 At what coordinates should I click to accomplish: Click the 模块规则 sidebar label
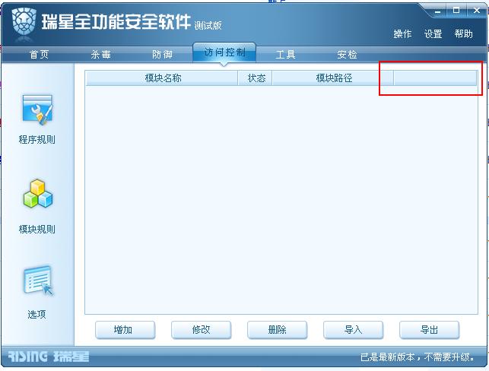[37, 229]
